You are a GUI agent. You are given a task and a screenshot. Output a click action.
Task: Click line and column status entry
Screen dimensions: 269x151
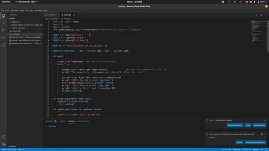227,149
